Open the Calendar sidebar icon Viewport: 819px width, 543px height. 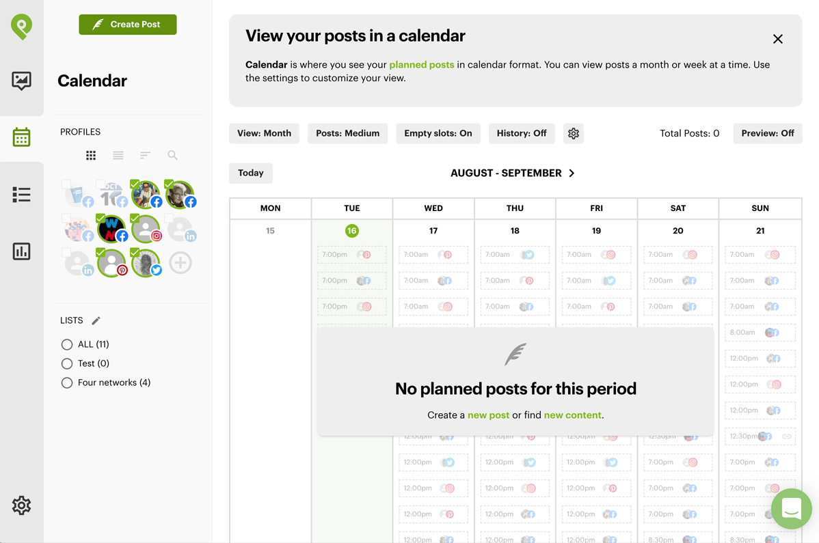tap(21, 137)
